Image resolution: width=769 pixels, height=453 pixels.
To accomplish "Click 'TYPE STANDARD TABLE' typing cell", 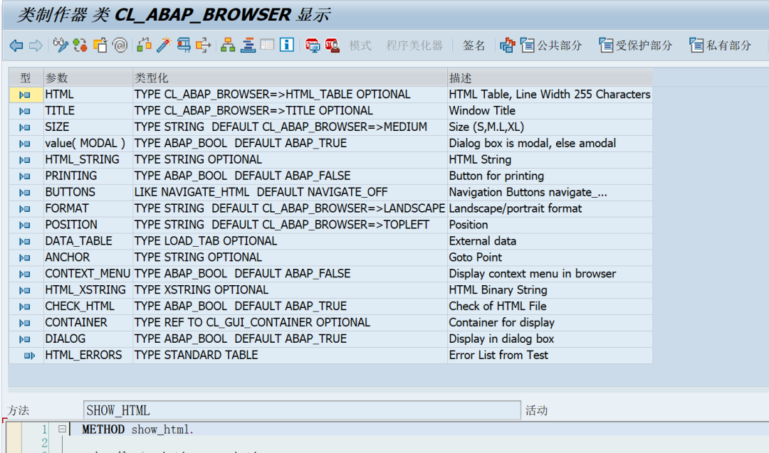I will click(x=290, y=355).
